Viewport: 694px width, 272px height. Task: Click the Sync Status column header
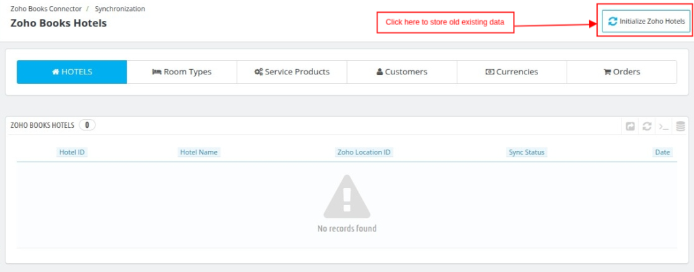coord(527,152)
